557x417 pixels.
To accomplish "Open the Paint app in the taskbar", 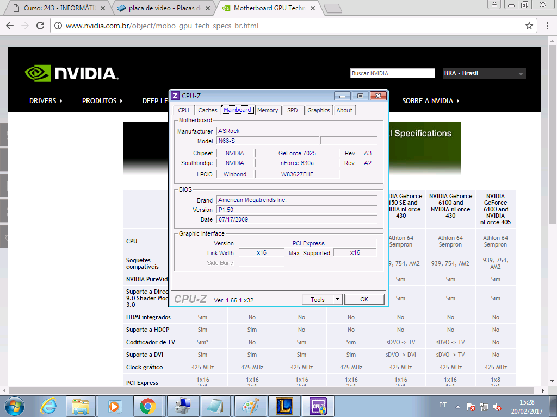I will (x=250, y=406).
